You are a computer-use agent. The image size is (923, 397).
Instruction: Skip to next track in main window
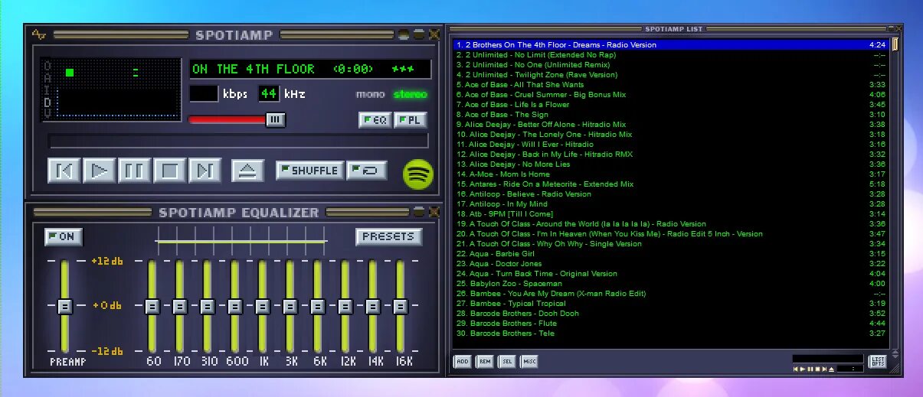(205, 170)
